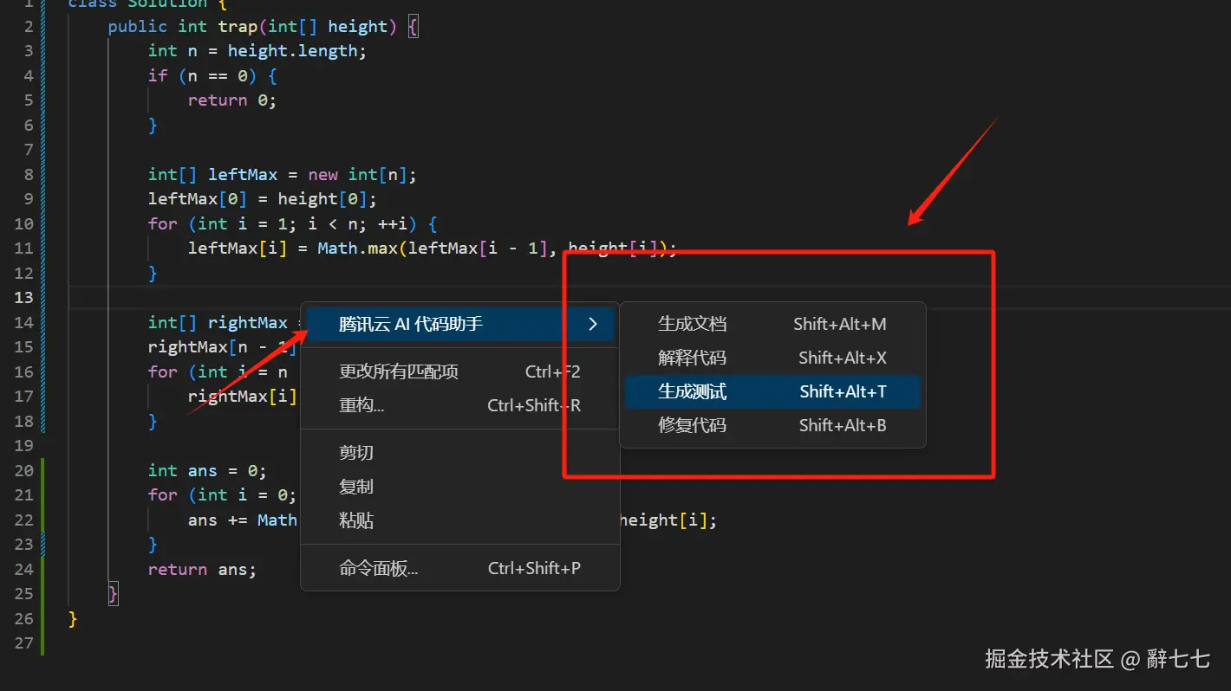Click 'leftMax' declaration on line 8
Image resolution: width=1231 pixels, height=691 pixels.
coord(243,174)
